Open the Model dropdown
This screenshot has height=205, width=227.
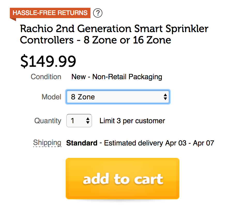[x=118, y=97]
